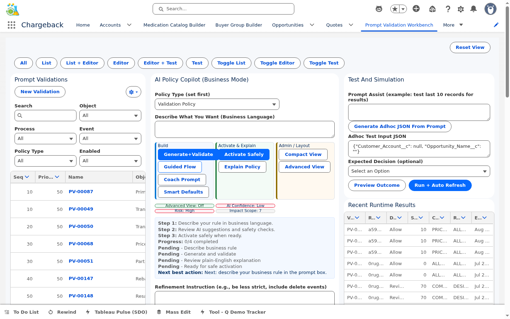Click the Toggle Editor button

[277, 63]
